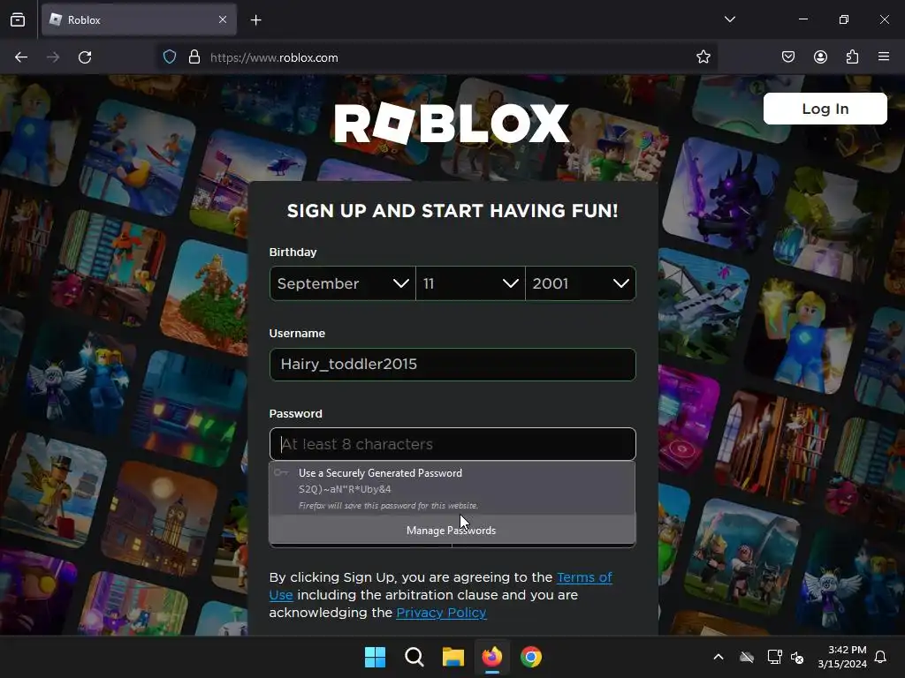Select Manage Passwords option
905x678 pixels.
[x=452, y=530]
